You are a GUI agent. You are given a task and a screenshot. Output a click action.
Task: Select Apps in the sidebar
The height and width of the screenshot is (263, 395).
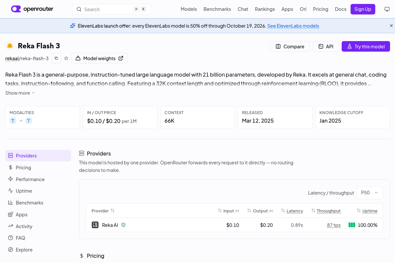38,214
